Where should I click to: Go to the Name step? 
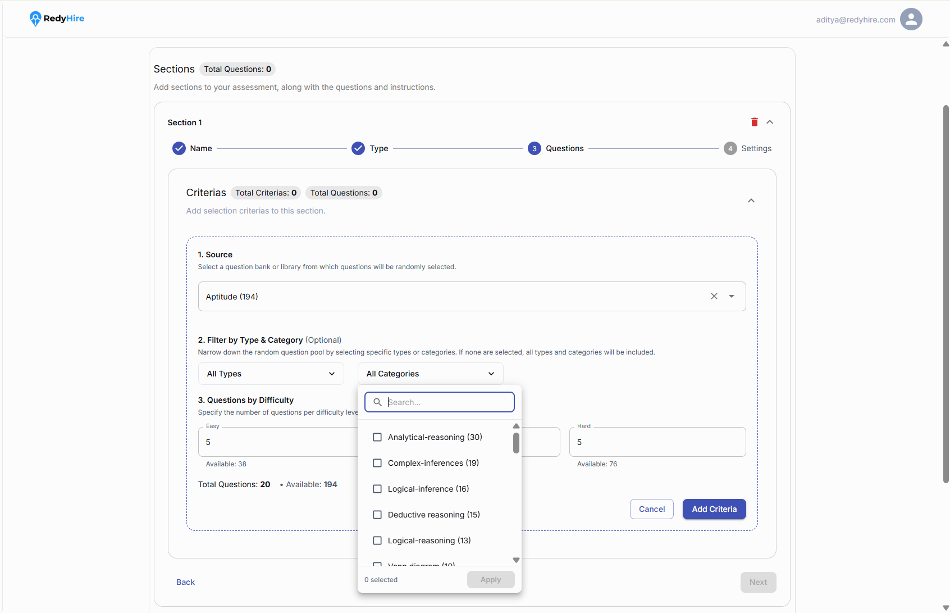192,148
